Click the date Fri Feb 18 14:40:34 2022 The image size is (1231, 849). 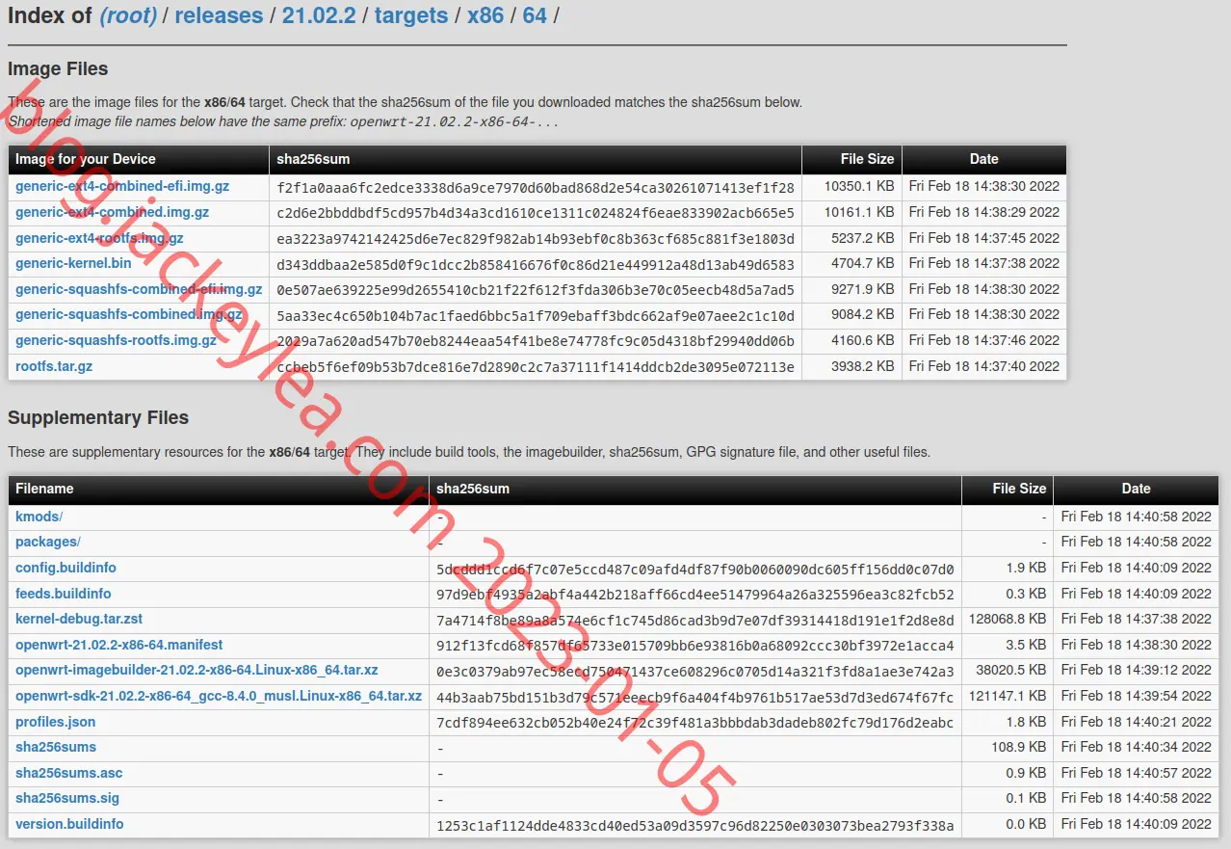click(1137, 747)
